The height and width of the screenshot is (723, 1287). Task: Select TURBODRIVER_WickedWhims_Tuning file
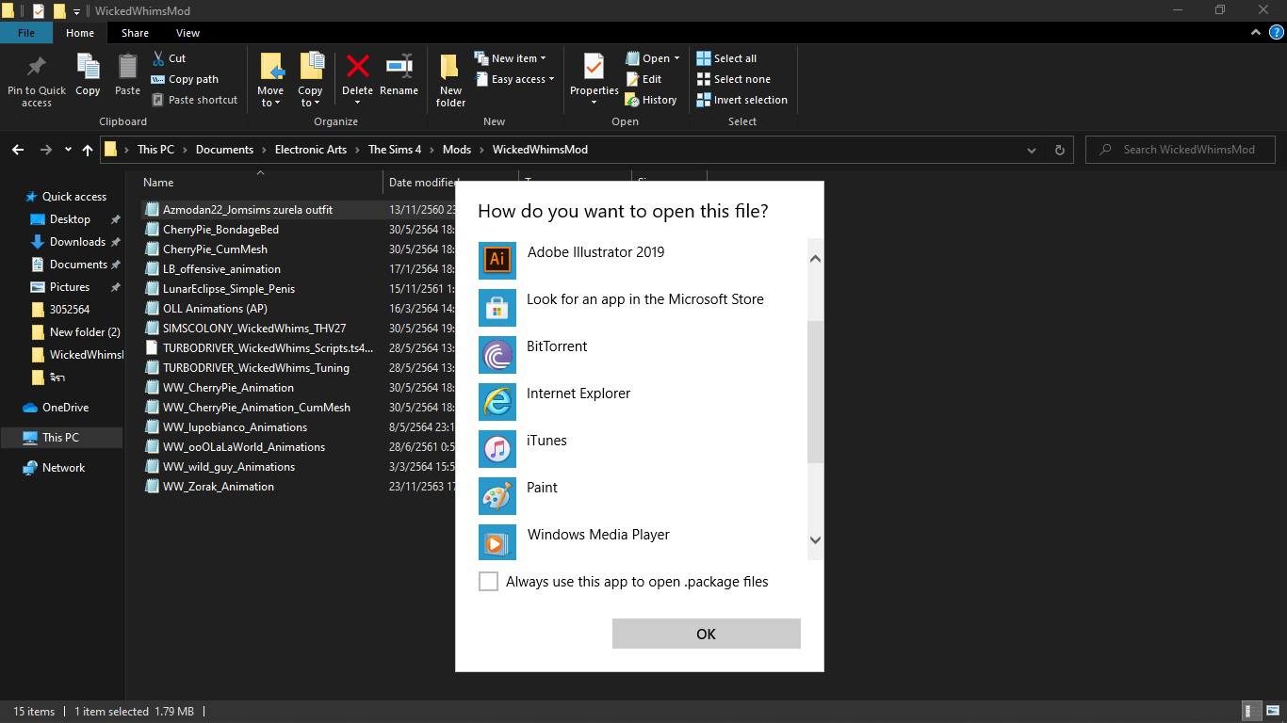tap(256, 368)
